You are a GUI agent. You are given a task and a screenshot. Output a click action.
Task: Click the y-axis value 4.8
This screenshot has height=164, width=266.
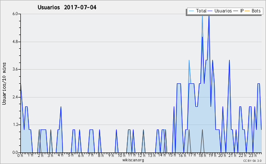click(15, 42)
